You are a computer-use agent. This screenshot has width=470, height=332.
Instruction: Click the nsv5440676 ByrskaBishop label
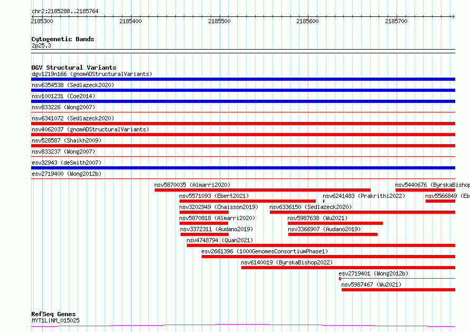[x=433, y=185]
